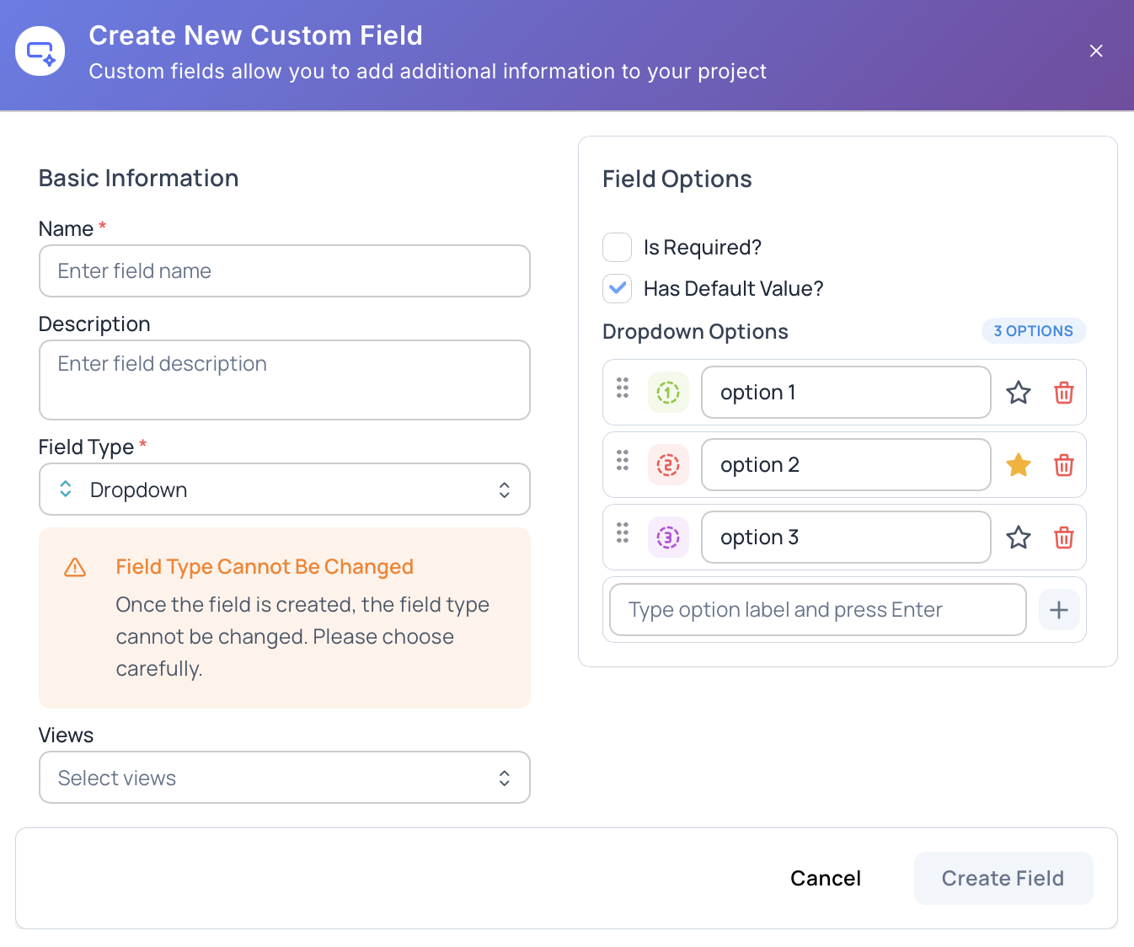Enable the Is Required checkbox

pos(617,247)
